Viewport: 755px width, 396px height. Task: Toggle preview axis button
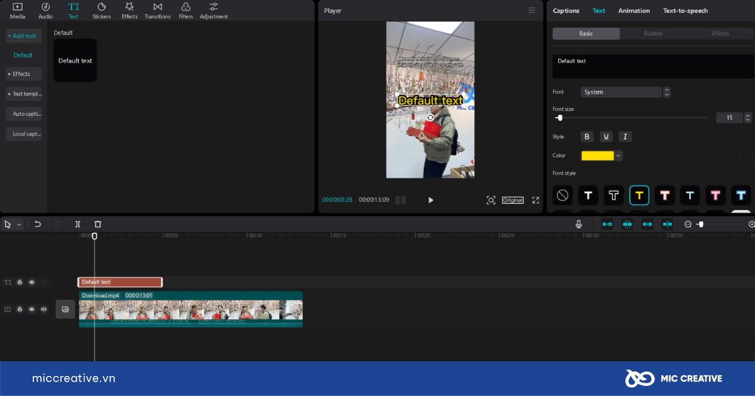pyautogui.click(x=668, y=224)
